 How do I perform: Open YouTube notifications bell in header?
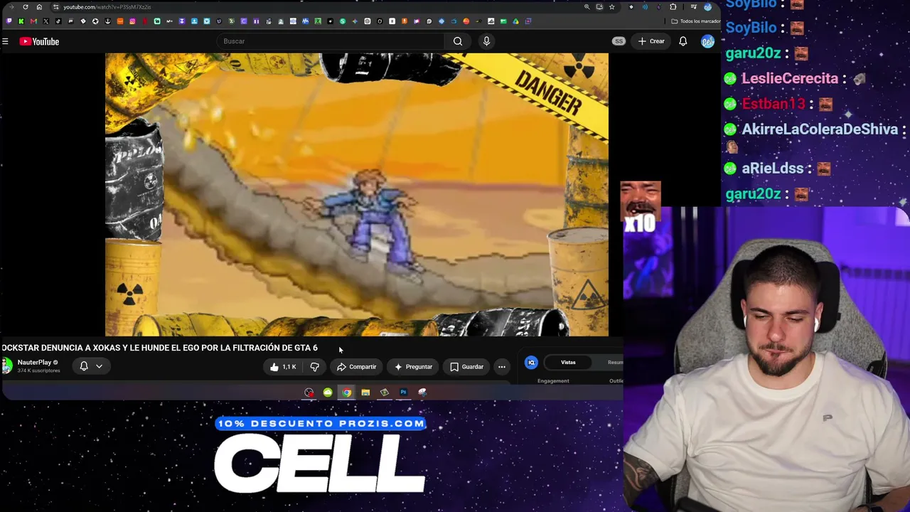click(x=682, y=41)
